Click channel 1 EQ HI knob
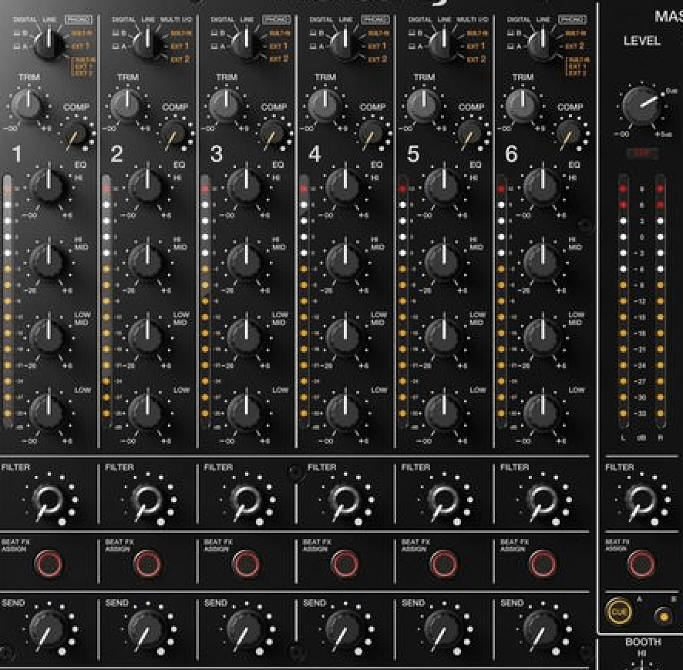Image resolution: width=683 pixels, height=670 pixels. coord(48,185)
